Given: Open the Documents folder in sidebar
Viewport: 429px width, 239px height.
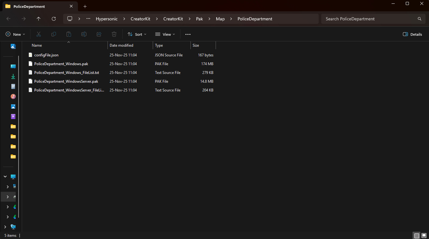Looking at the screenshot, I should [x=13, y=86].
